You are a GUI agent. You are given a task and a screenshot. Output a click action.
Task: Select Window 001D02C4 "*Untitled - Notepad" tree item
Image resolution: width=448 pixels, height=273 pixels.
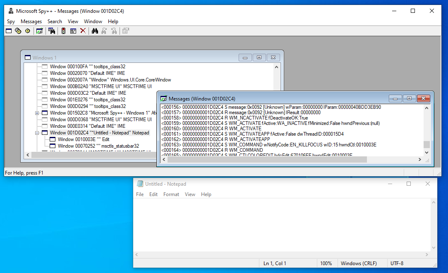tap(99, 133)
